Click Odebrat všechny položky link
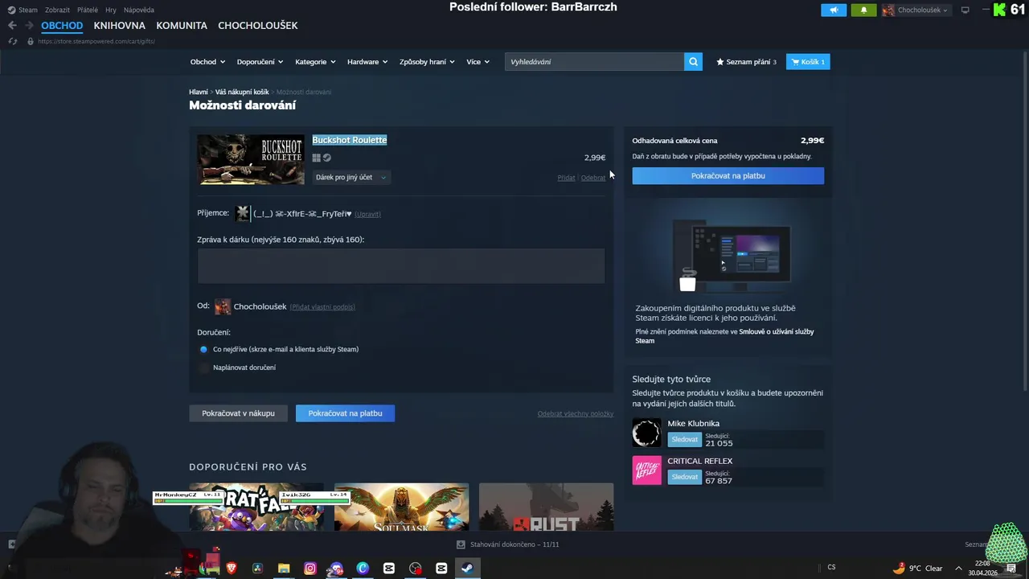The image size is (1029, 579). tap(576, 413)
